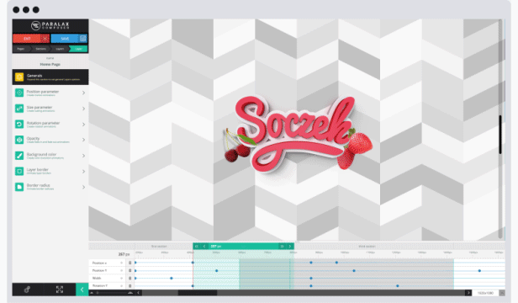518x303 pixels.
Task: Click the red EXIT button
Action: tap(31, 39)
